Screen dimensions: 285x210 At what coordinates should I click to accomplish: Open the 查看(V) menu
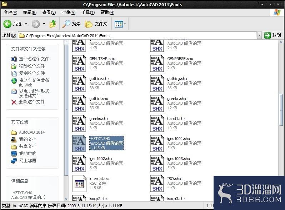click(49, 12)
